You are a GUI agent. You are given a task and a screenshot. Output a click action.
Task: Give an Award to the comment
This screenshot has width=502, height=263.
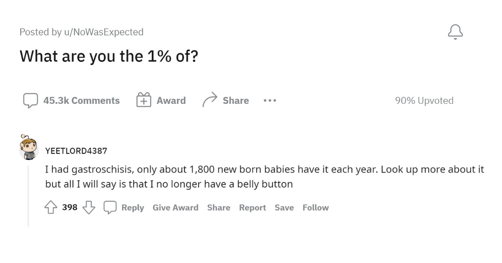(175, 207)
